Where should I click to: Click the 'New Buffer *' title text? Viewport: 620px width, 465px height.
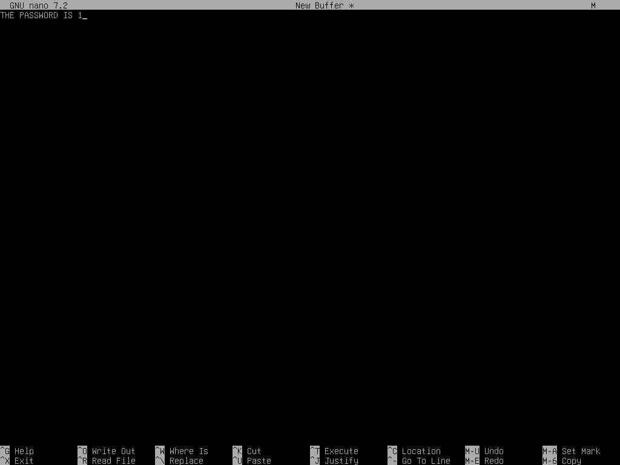click(325, 5)
